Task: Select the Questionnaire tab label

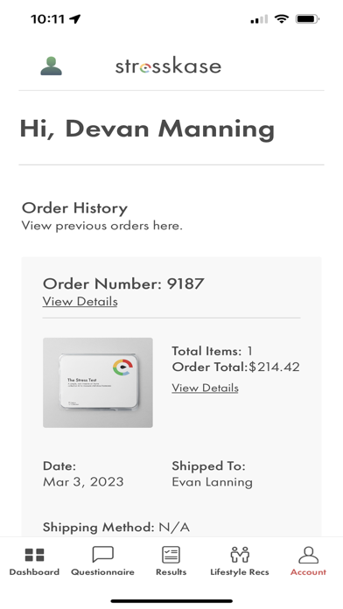Action: [102, 572]
